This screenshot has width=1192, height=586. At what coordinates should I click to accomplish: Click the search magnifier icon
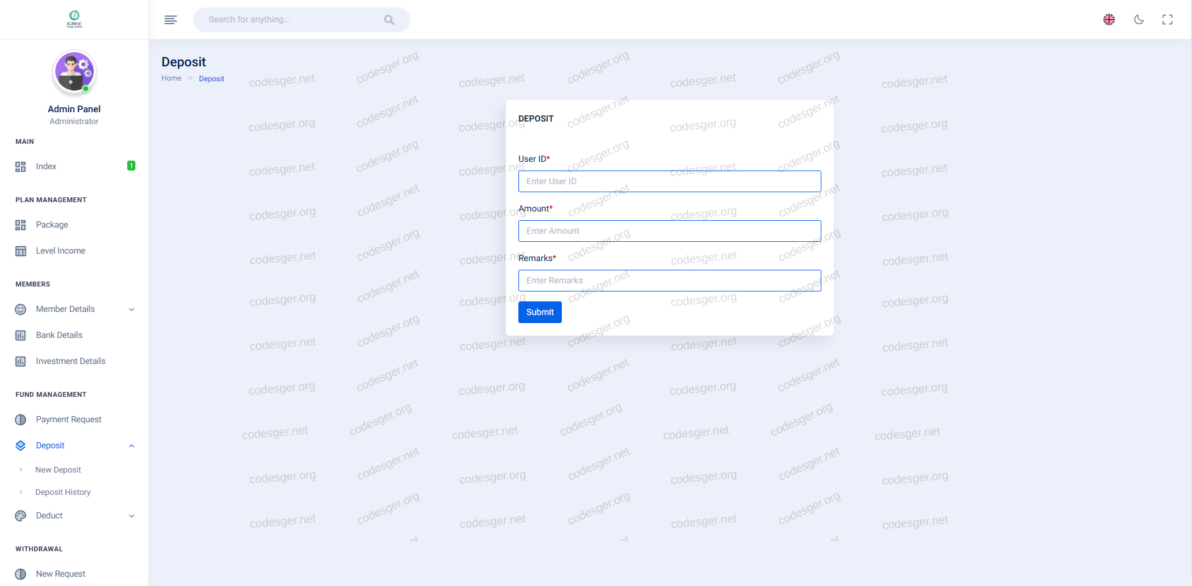point(389,20)
